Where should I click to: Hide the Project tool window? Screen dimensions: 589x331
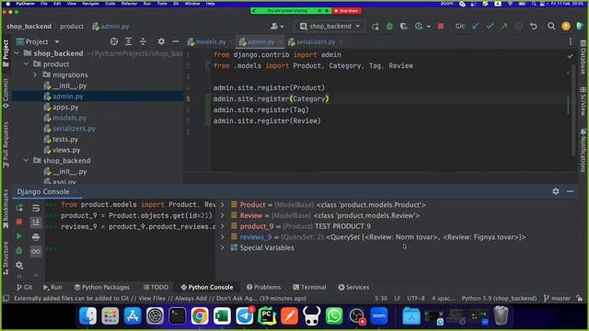coord(176,41)
